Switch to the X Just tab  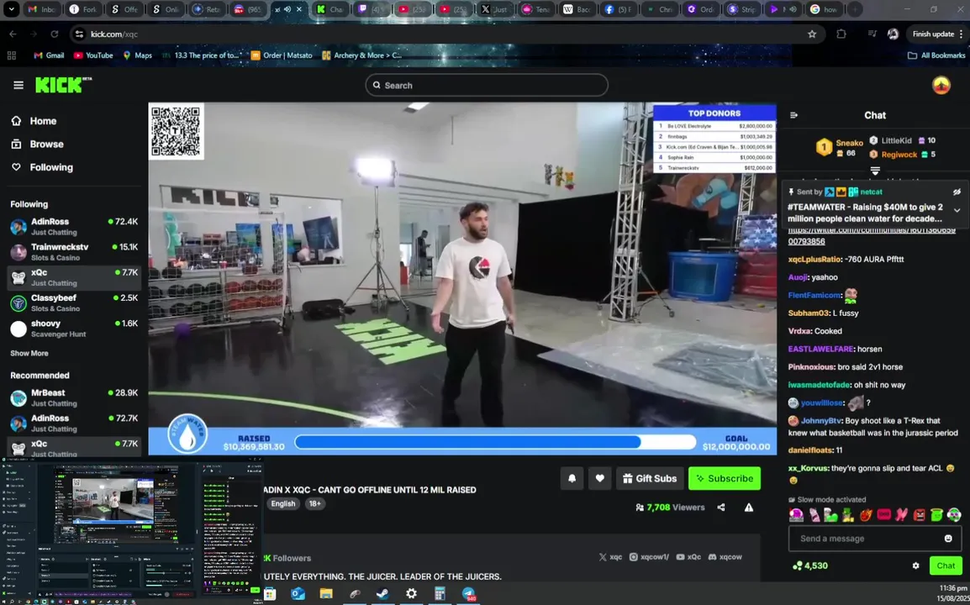(494, 9)
